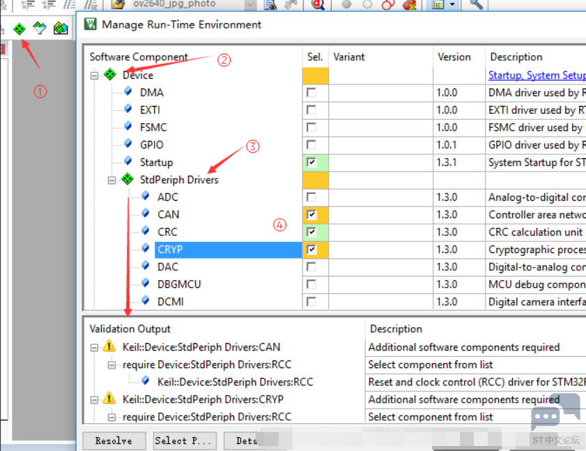Collapse the Device tree node

click(x=94, y=75)
